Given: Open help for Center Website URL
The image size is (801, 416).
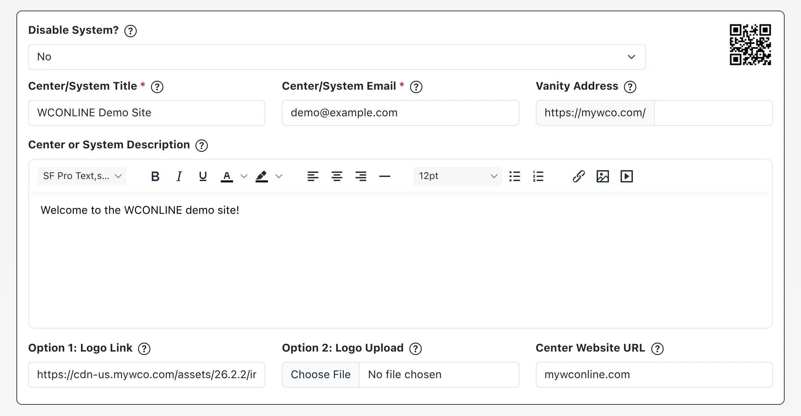Looking at the screenshot, I should (x=657, y=349).
